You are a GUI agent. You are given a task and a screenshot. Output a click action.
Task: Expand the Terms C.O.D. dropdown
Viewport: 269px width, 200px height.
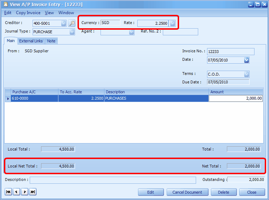[247, 74]
